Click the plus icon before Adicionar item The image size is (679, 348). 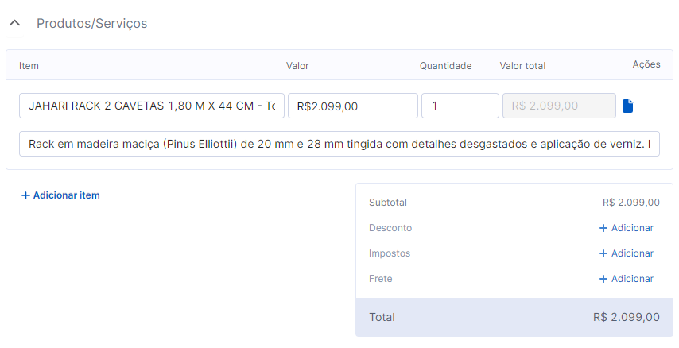click(x=25, y=195)
